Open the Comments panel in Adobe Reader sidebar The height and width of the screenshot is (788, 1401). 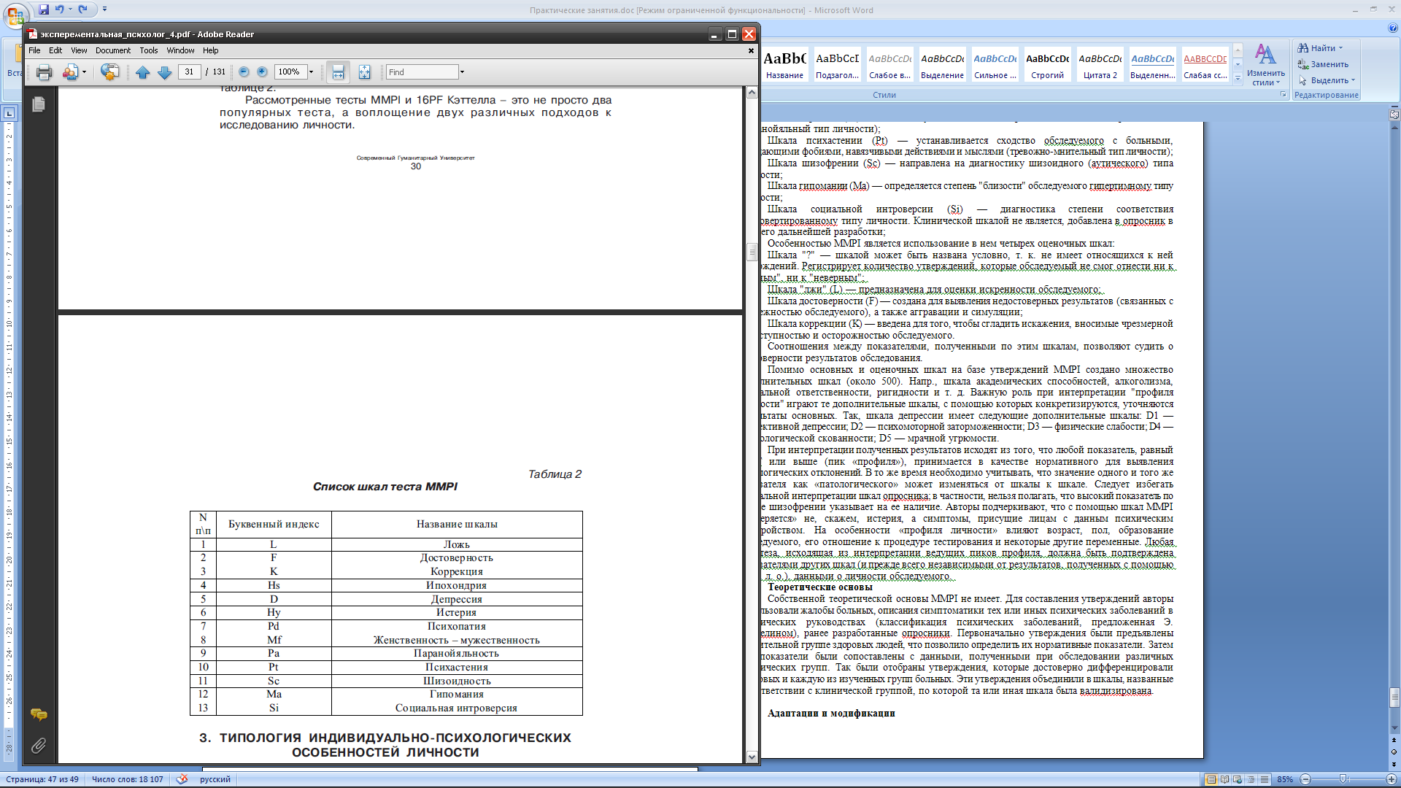tap(39, 714)
